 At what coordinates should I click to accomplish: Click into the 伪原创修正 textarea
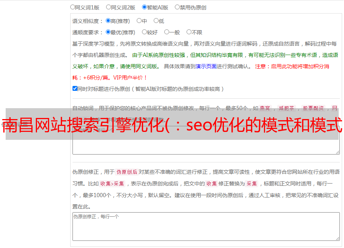[206, 227]
